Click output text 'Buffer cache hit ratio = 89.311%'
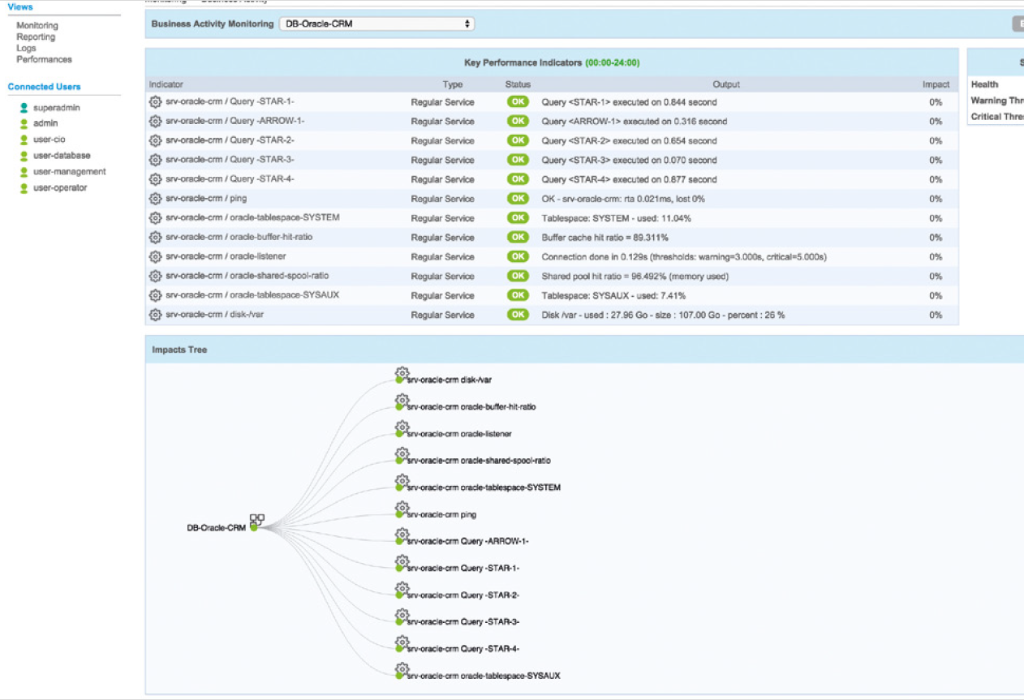The height and width of the screenshot is (700, 1024). point(605,238)
